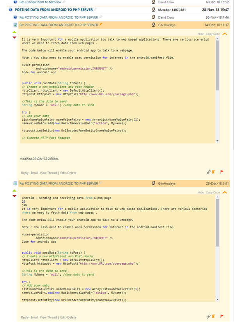This screenshot has height=322, width=234.
Task: Click first code block scroll-up arrow
Action: click(x=218, y=39)
